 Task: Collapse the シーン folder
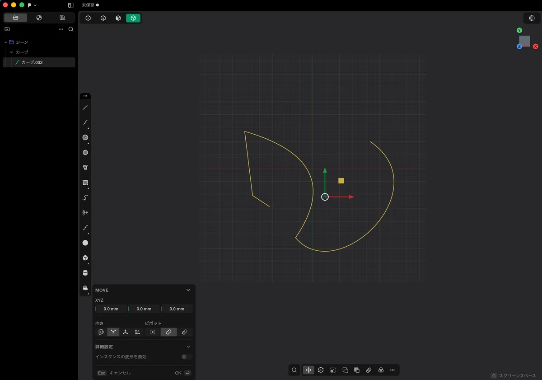pos(5,42)
